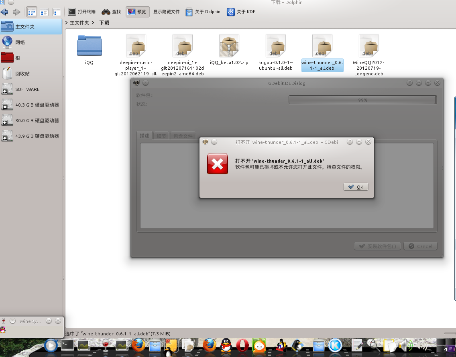Open 网络 in the places sidebar

[x=31, y=42]
